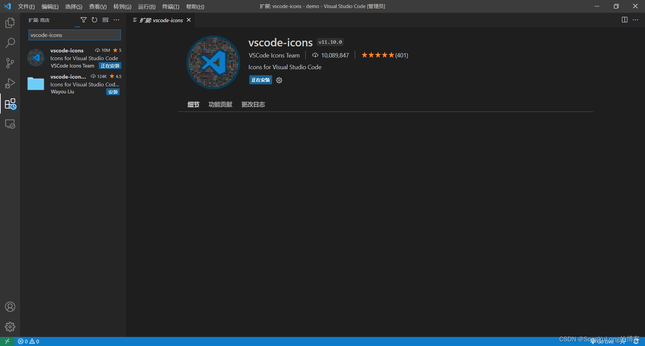Click the five-star rating (401) link
Image resolution: width=645 pixels, height=346 pixels.
click(x=385, y=55)
